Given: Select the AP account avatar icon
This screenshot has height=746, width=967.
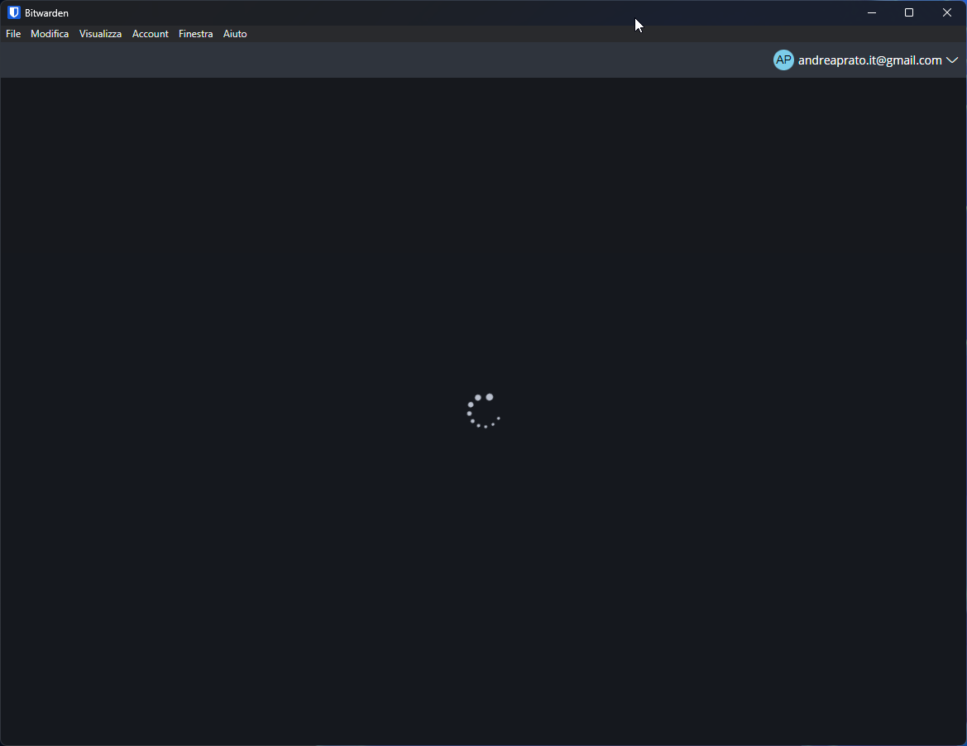Looking at the screenshot, I should [783, 60].
